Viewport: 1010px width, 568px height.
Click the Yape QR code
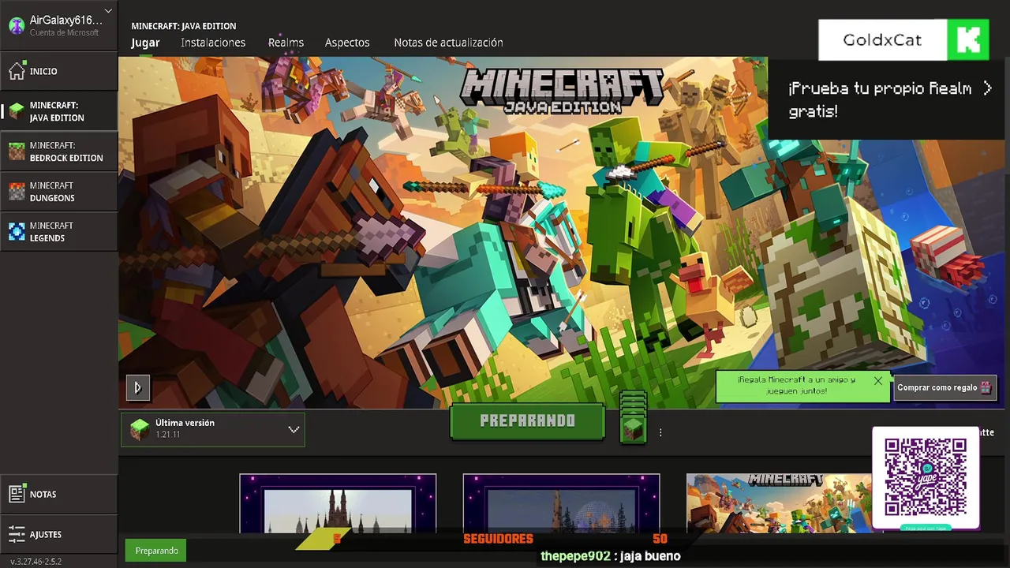pos(926,477)
